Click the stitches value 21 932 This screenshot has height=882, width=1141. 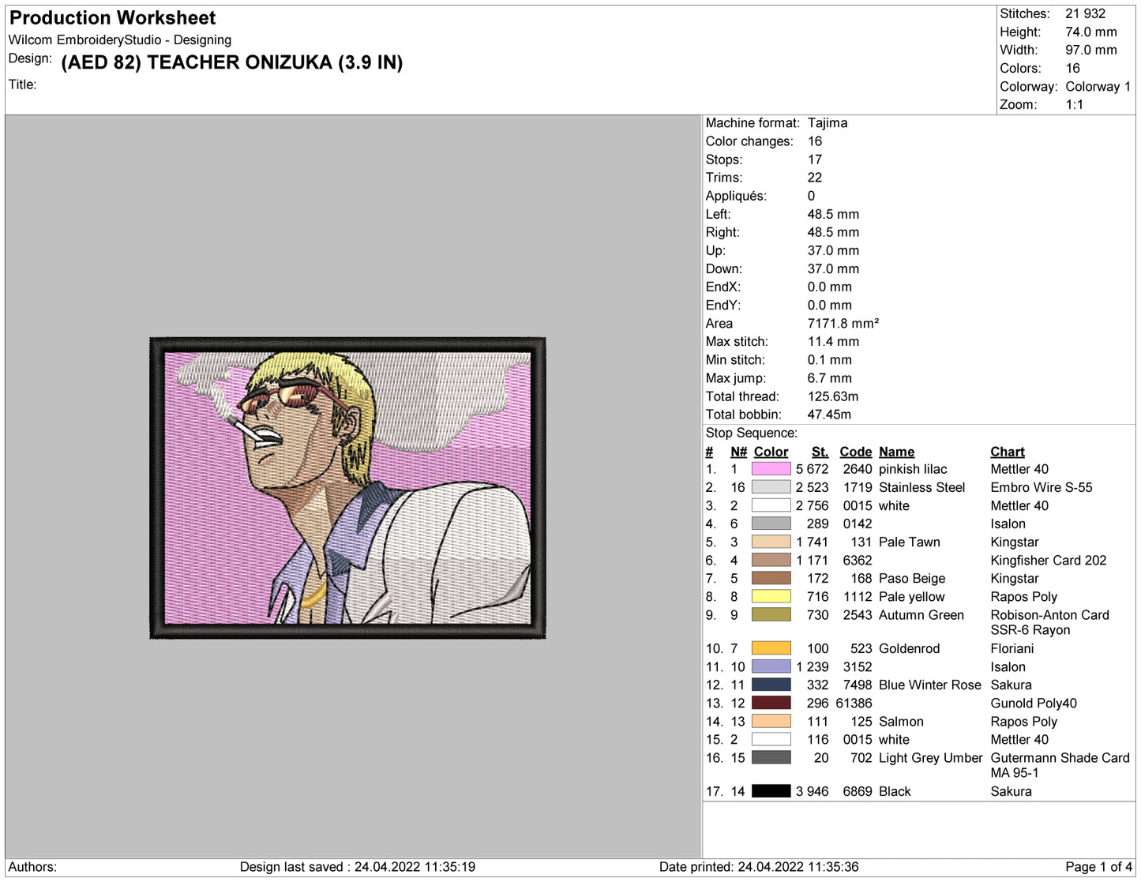[1085, 13]
